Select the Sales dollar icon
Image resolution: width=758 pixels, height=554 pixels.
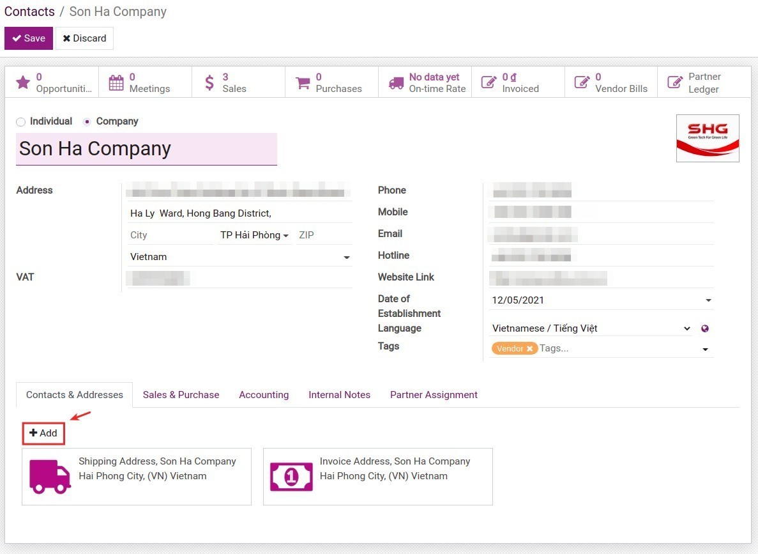[x=209, y=82]
